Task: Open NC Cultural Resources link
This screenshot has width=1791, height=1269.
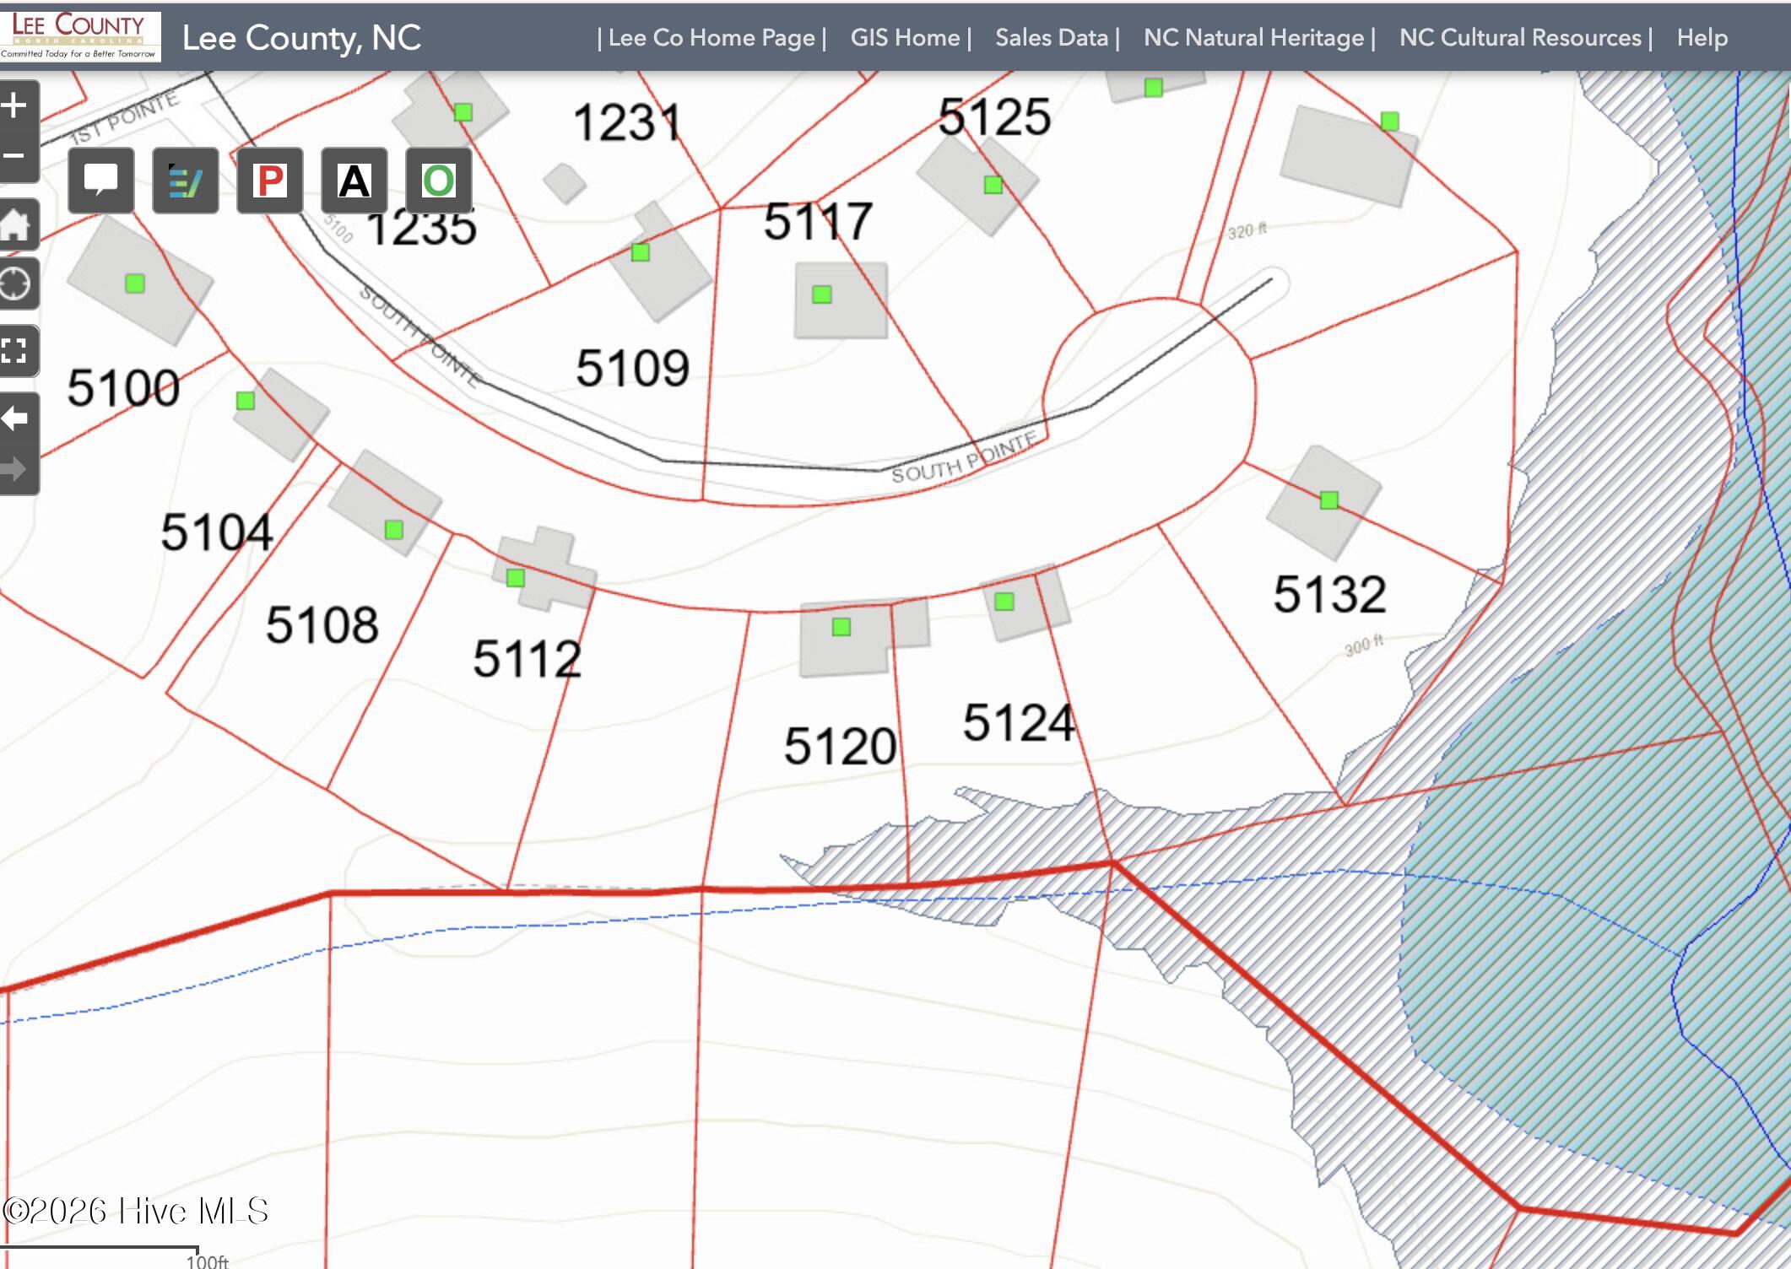Action: 1520,38
